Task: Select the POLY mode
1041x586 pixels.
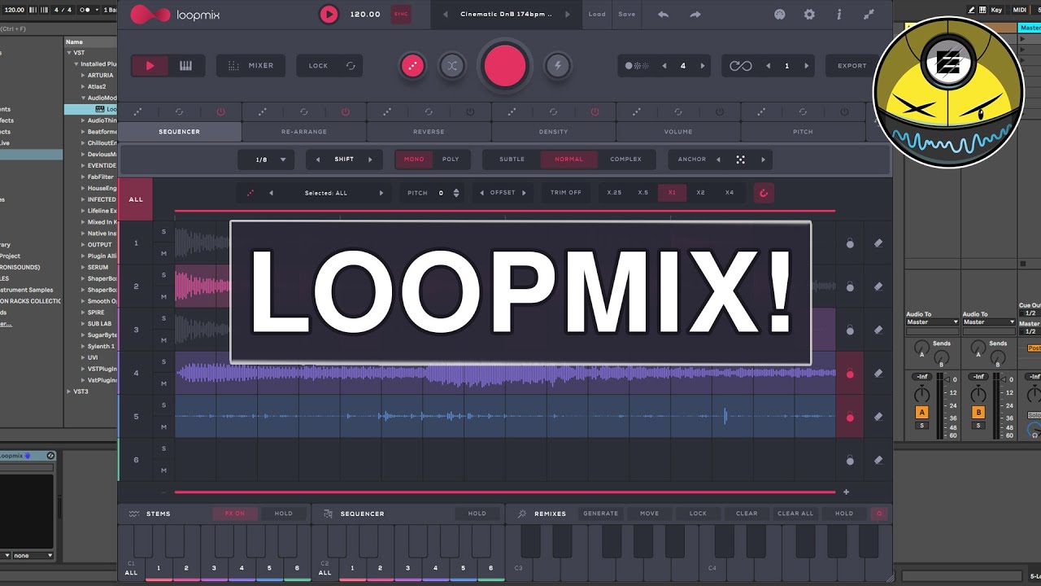Action: click(x=451, y=160)
